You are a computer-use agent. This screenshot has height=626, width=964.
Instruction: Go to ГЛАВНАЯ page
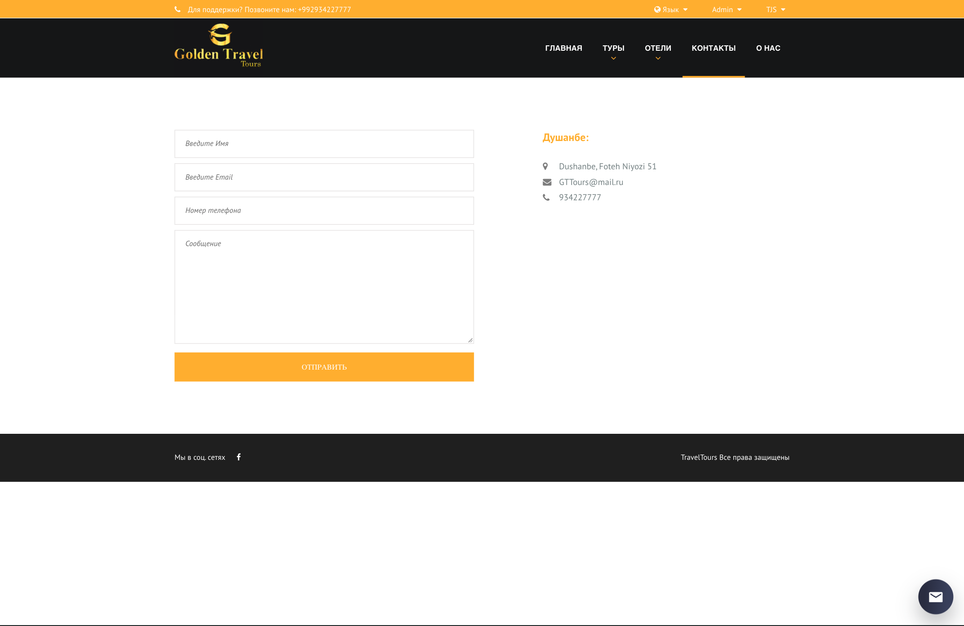(x=563, y=48)
